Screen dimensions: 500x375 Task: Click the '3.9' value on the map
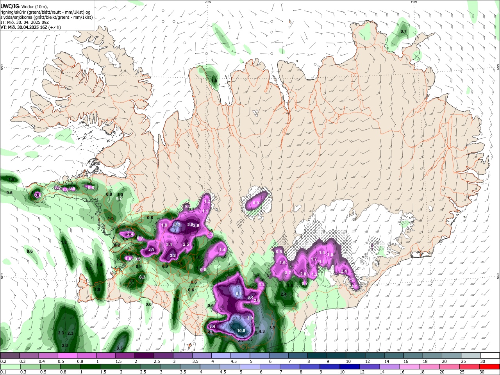click(250, 318)
